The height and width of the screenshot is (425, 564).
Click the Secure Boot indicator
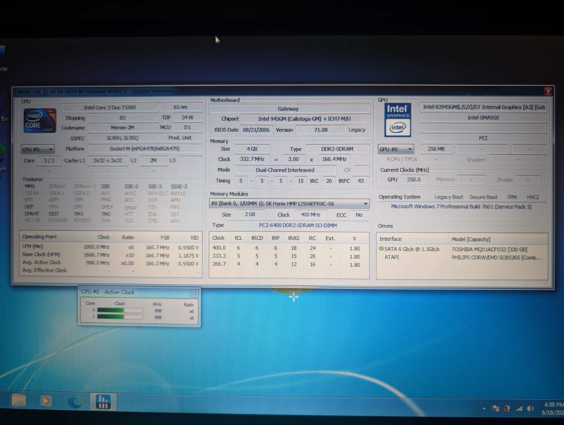(x=483, y=197)
